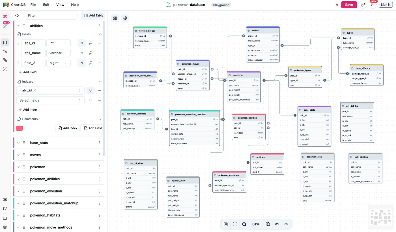Click the save icon in the canvas toolbar
The height and width of the screenshot is (232, 396).
[x=226, y=224]
